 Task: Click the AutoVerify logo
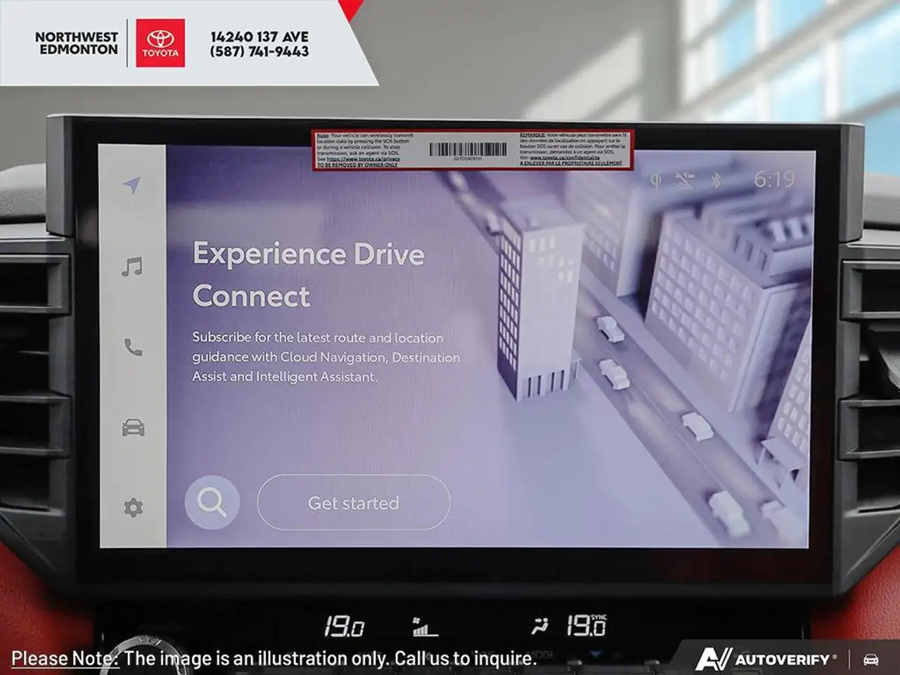tap(766, 659)
